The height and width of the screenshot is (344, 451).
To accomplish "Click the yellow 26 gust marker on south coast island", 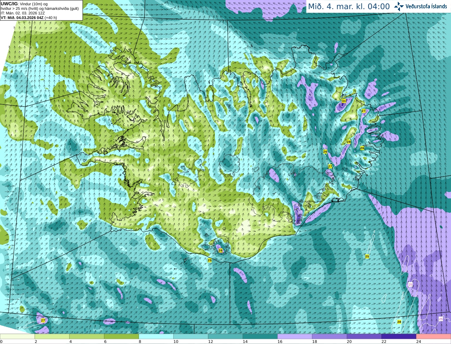I will [221, 250].
